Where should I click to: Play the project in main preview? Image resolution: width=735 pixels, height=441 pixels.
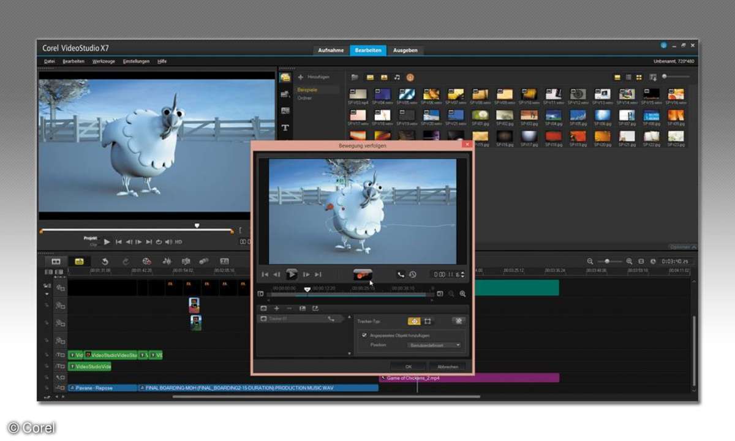[107, 241]
